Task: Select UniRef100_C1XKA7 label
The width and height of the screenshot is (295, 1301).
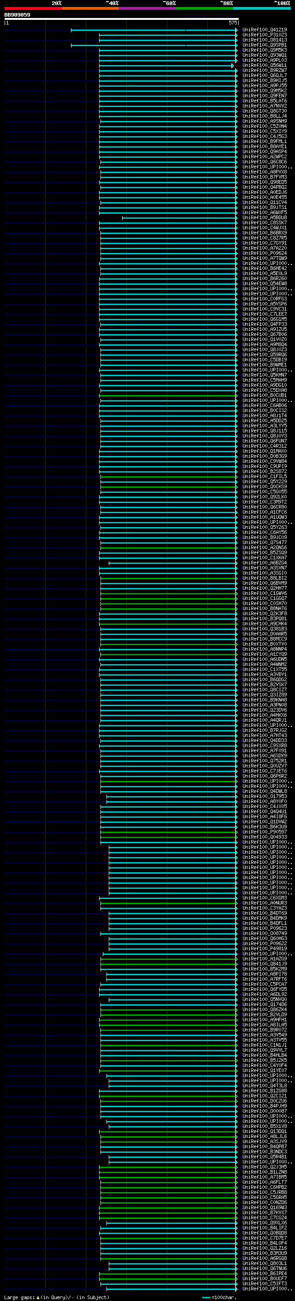Action: [265, 558]
